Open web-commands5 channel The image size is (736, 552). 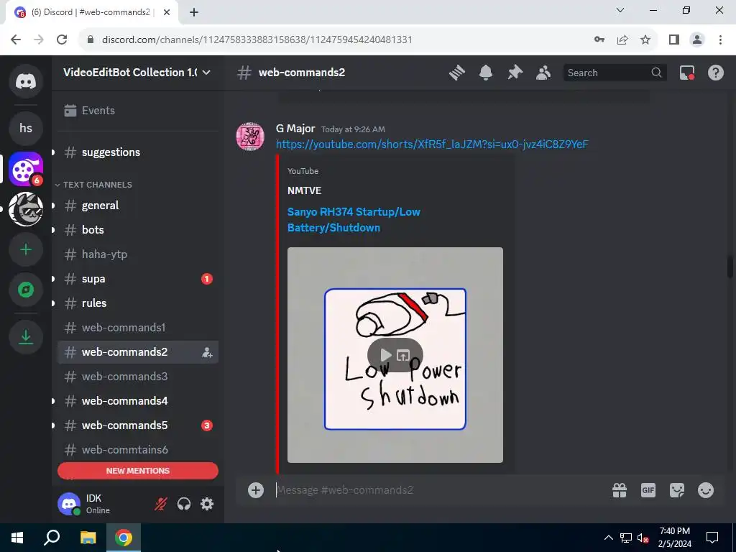[137, 425]
